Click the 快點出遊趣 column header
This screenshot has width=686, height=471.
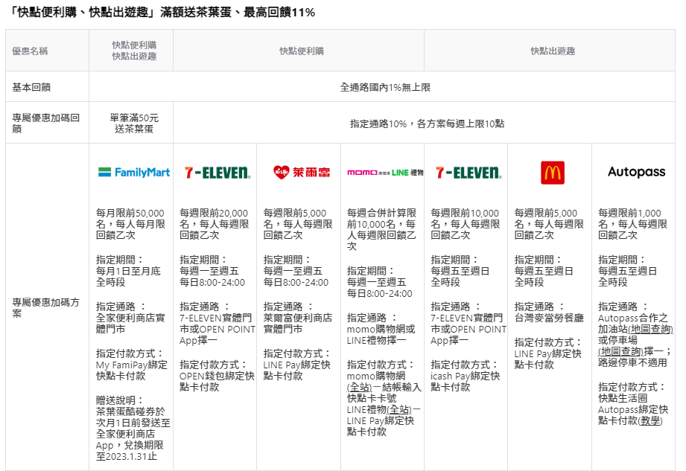pyautogui.click(x=553, y=51)
